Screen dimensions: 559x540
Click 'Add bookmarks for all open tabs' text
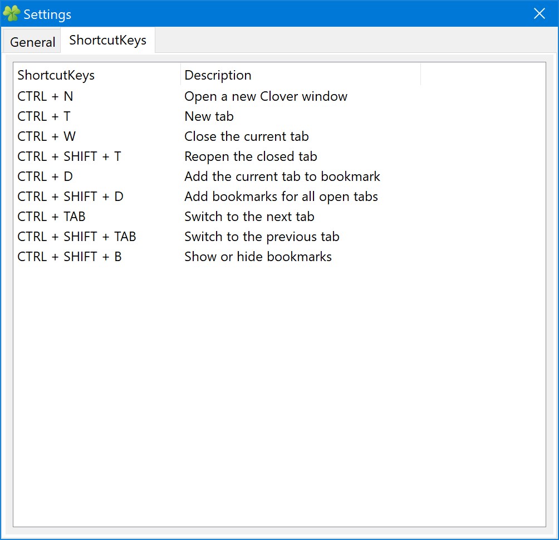tap(281, 197)
